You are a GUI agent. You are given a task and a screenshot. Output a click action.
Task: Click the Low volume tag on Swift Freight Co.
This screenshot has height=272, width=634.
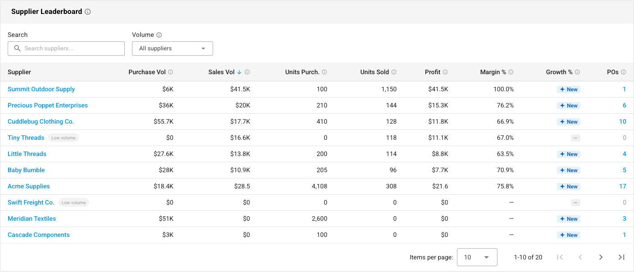click(74, 203)
